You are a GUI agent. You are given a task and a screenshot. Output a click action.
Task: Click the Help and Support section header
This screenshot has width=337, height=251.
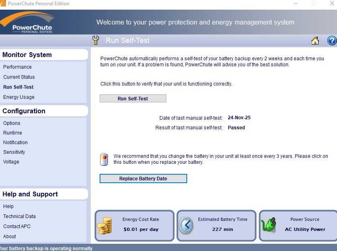[x=44, y=194]
